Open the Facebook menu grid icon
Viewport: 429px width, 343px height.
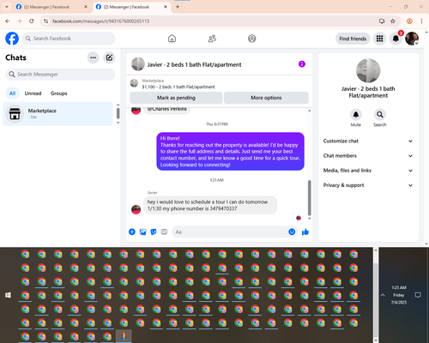click(379, 39)
